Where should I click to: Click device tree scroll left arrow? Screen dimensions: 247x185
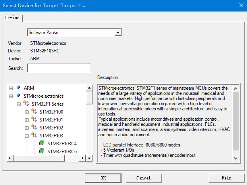(10, 158)
